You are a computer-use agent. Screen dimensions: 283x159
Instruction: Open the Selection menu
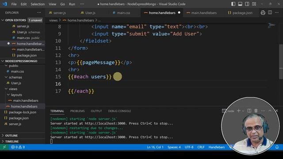point(38,4)
